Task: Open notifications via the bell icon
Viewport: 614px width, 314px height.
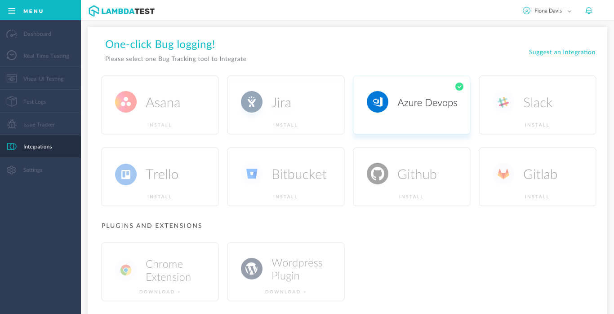Action: (589, 10)
